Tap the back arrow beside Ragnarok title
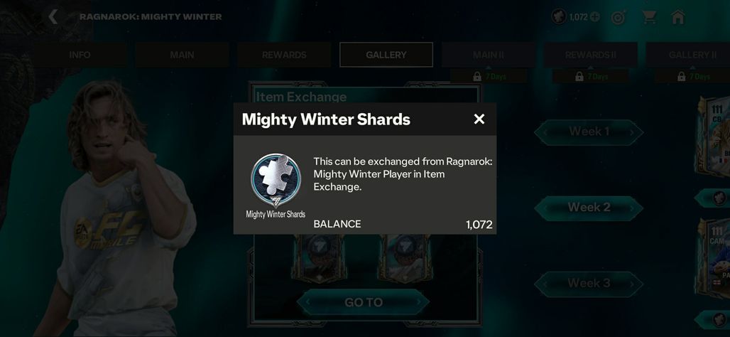This screenshot has width=730, height=337. [53, 17]
